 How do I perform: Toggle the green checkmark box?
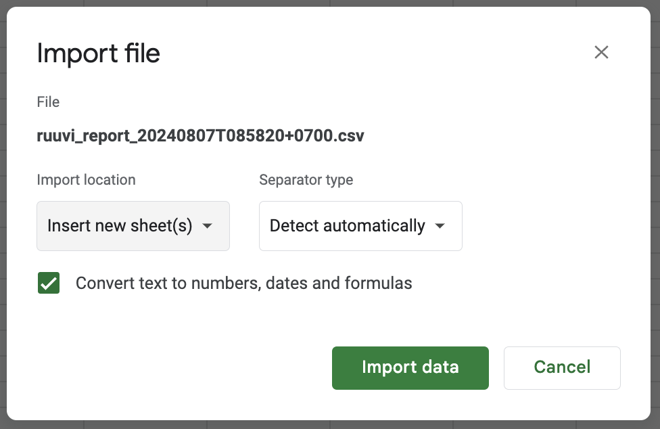point(49,283)
